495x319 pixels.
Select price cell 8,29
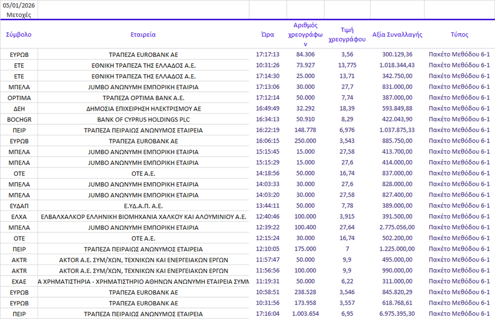pos(347,119)
